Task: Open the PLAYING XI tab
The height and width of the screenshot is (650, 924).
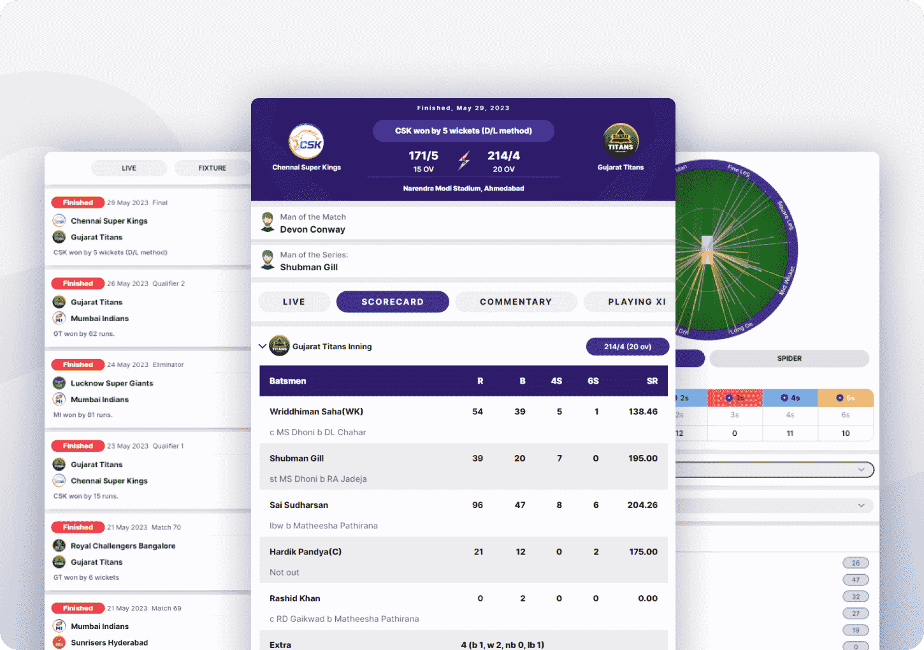Action: pos(630,302)
